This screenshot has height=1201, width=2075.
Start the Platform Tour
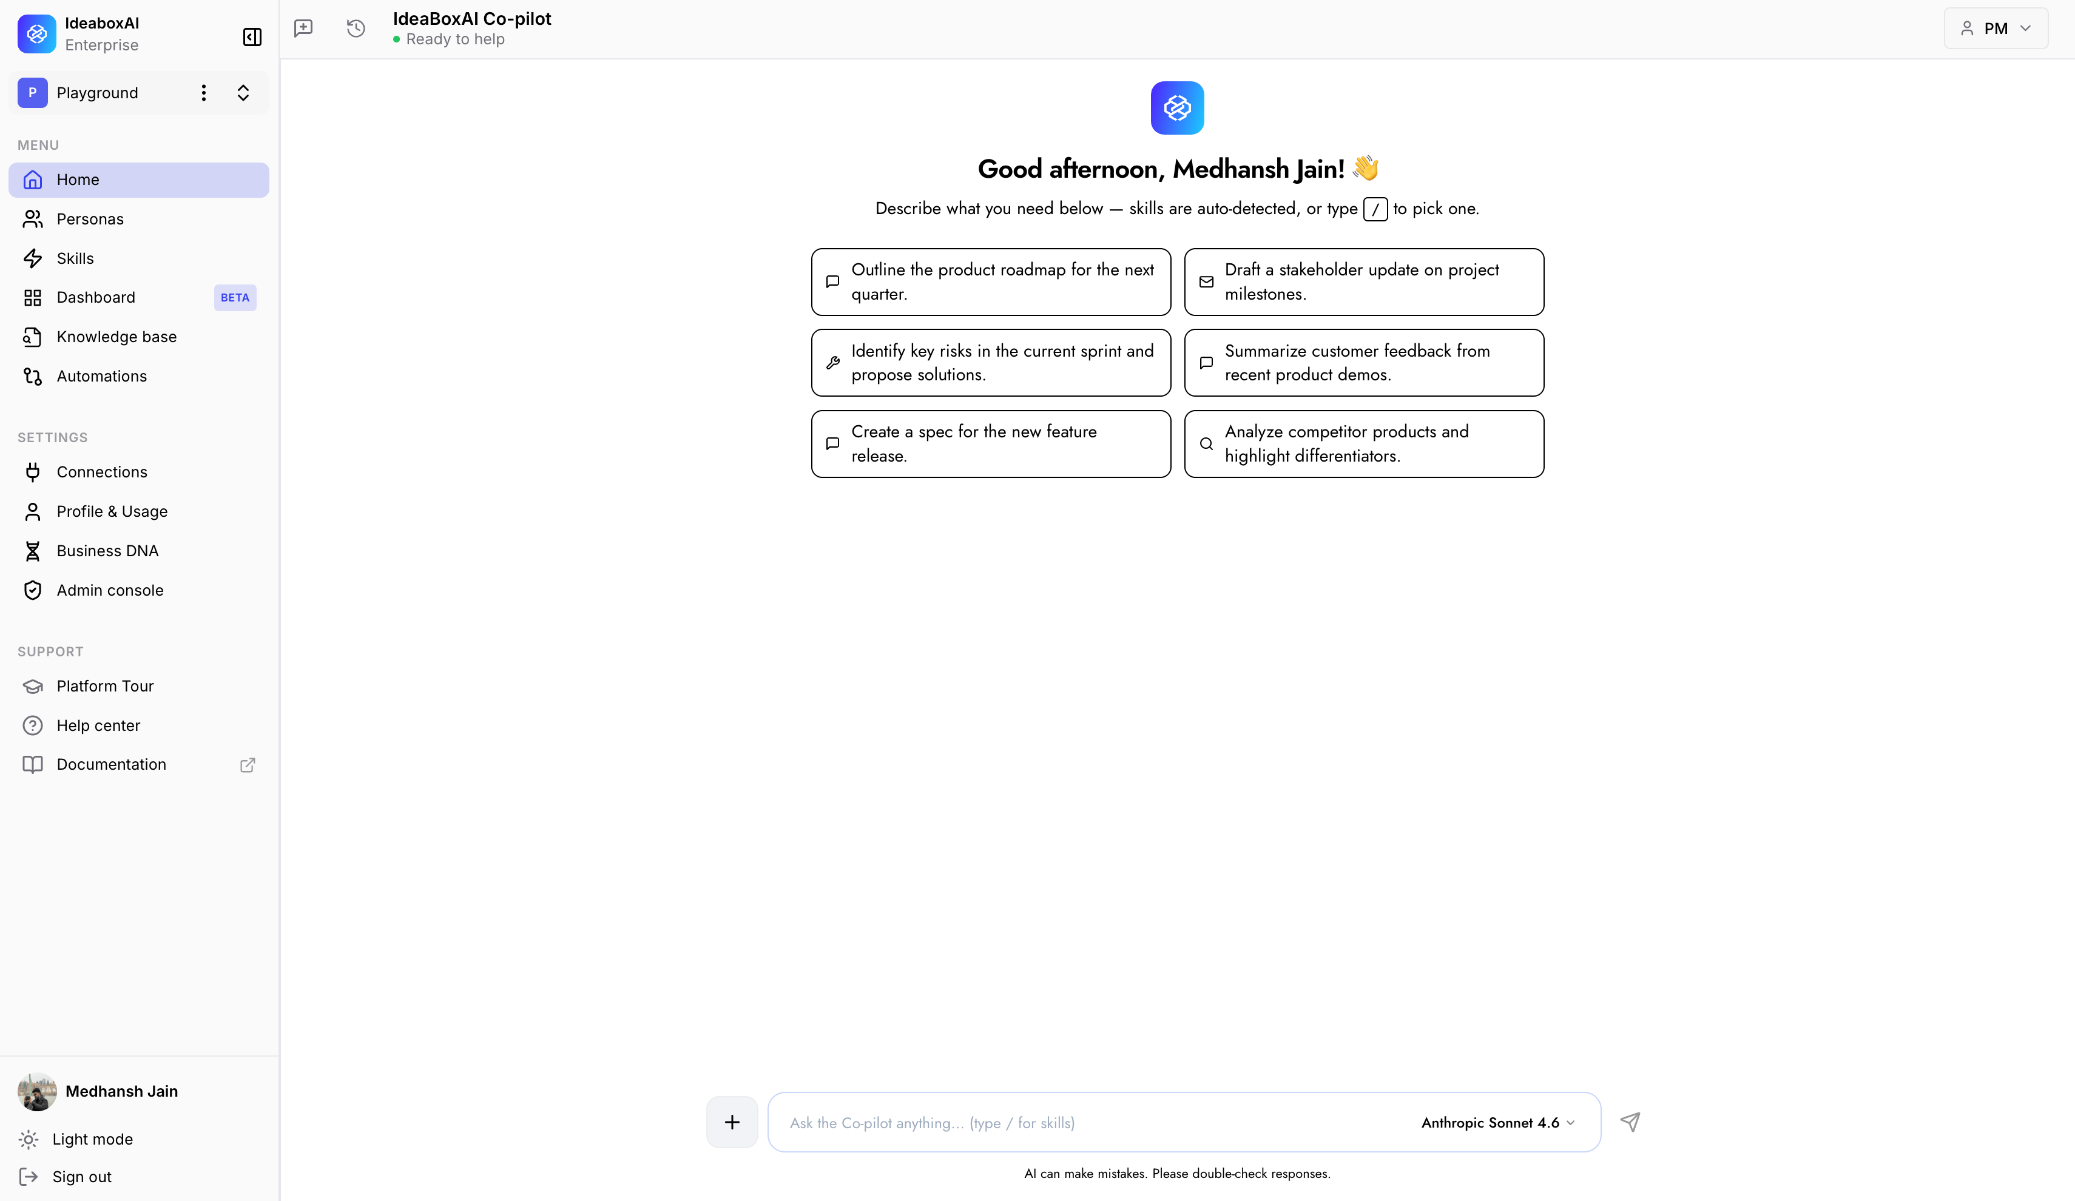[x=139, y=685]
